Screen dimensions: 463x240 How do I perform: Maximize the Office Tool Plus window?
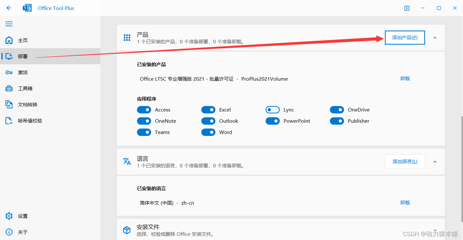[439, 8]
